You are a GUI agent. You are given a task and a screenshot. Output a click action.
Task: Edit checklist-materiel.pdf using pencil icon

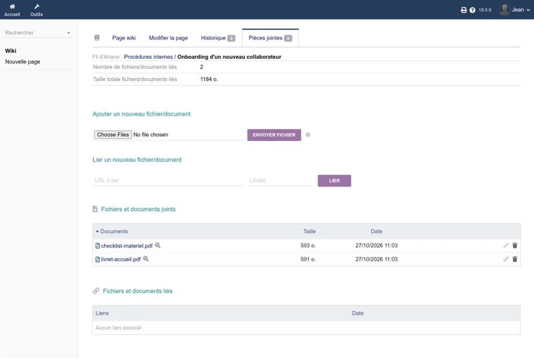click(x=506, y=245)
